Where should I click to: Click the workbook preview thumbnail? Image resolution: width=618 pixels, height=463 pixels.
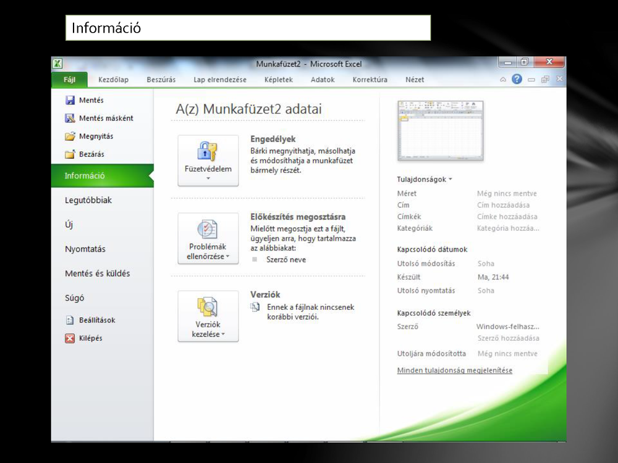pyautogui.click(x=440, y=131)
